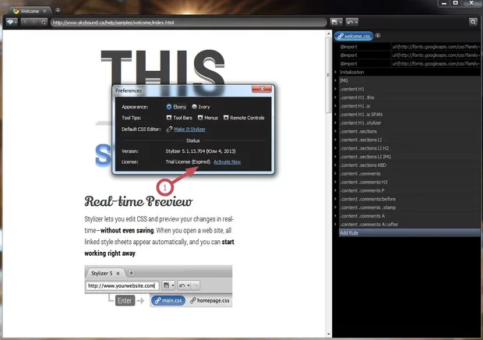Viewport: 483px width, 340px height.
Task: Select the .content .sections LI IMG row
Action: pyautogui.click(x=409, y=157)
